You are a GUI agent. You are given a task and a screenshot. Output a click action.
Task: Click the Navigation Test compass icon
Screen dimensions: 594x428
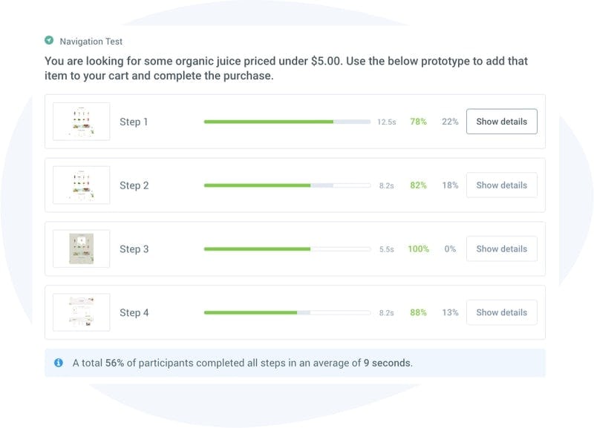[x=49, y=41]
